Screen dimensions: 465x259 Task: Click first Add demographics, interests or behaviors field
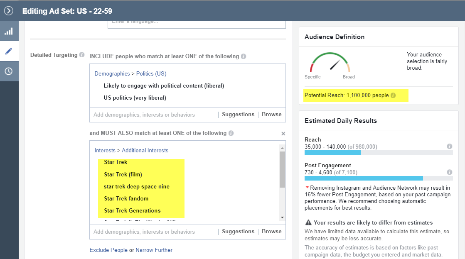click(154, 115)
